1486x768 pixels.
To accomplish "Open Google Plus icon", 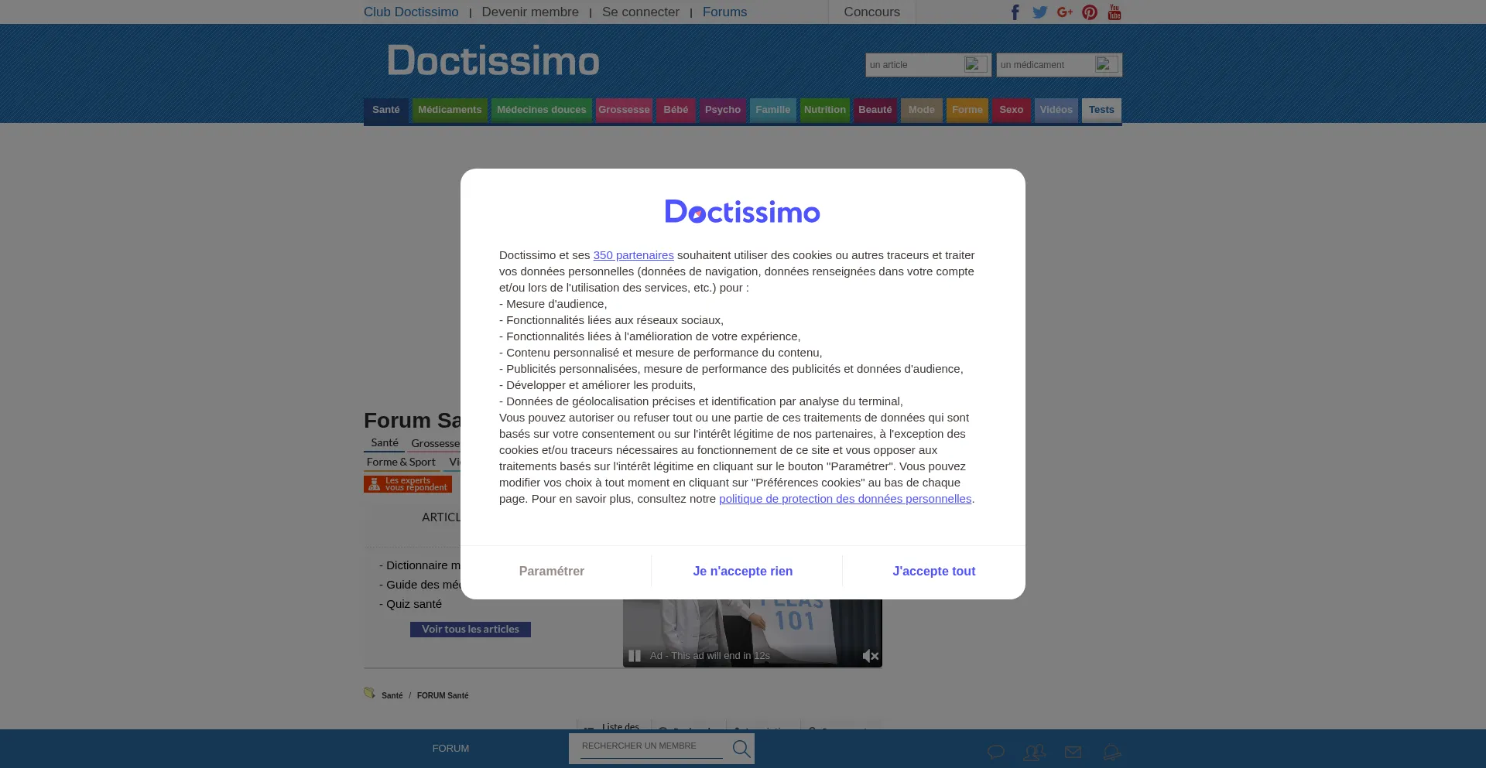I will point(1065,12).
